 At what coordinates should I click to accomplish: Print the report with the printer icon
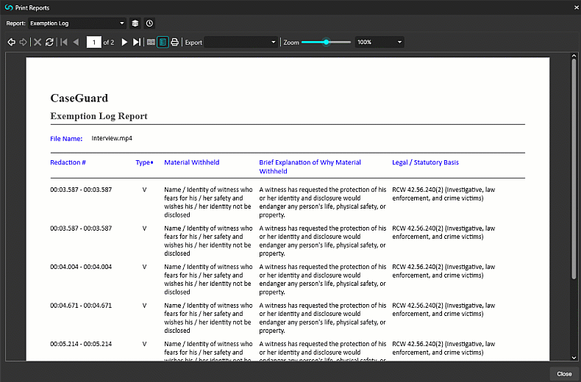tap(175, 42)
